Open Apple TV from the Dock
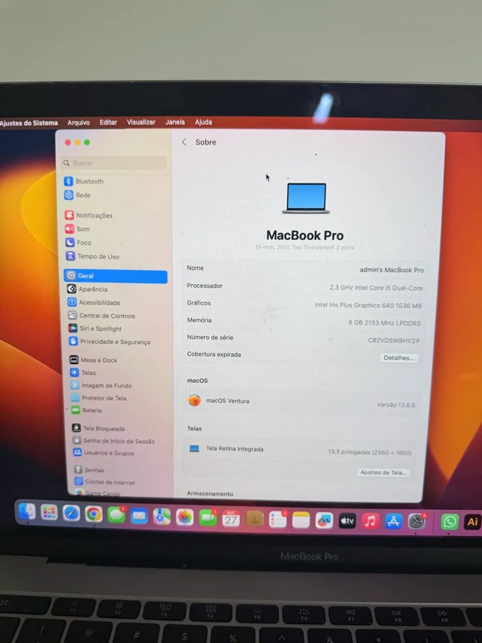 tap(347, 521)
